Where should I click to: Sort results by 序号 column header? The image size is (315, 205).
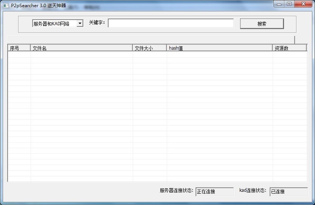pyautogui.click(x=19, y=48)
